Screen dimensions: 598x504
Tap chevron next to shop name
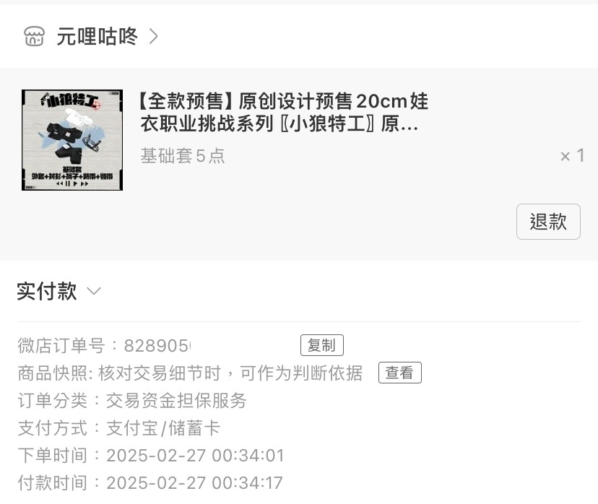[153, 36]
